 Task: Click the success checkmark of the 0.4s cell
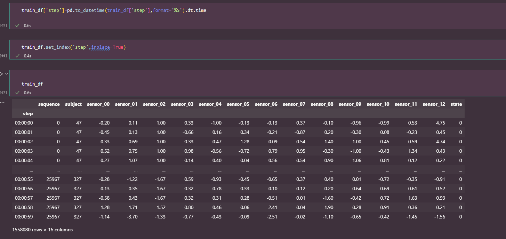(17, 56)
